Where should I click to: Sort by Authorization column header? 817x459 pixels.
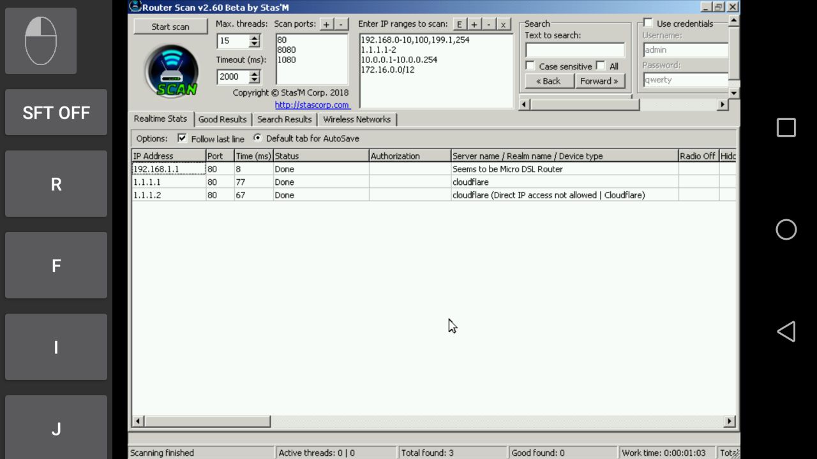pyautogui.click(x=410, y=156)
